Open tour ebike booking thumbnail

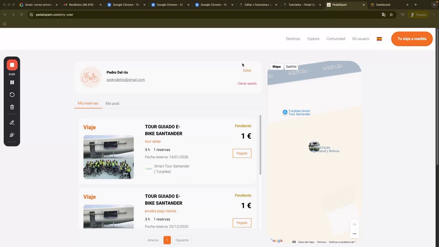pyautogui.click(x=108, y=157)
